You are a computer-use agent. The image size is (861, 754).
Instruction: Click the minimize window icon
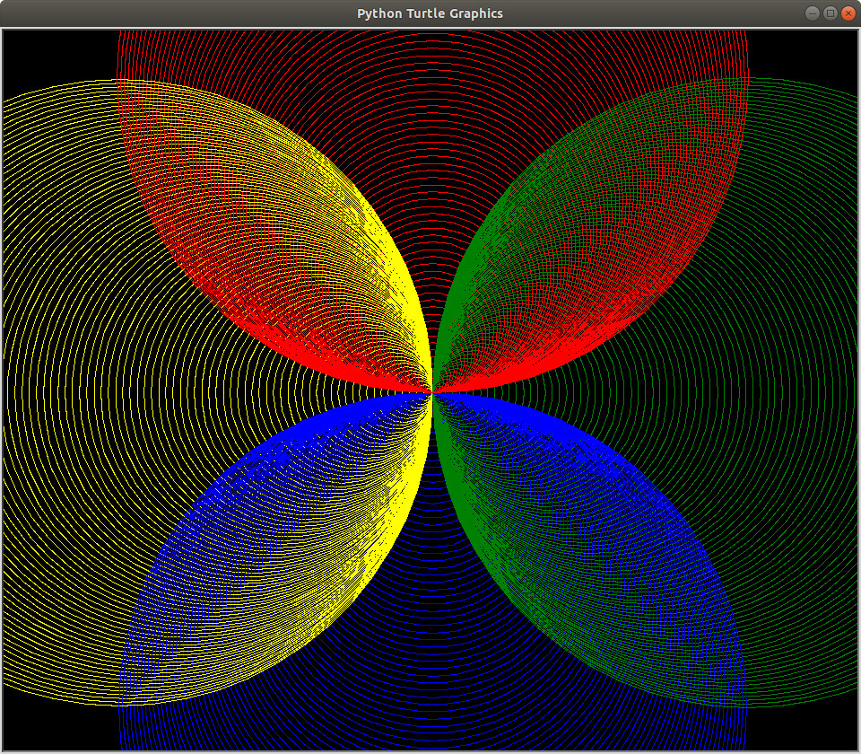tap(814, 13)
